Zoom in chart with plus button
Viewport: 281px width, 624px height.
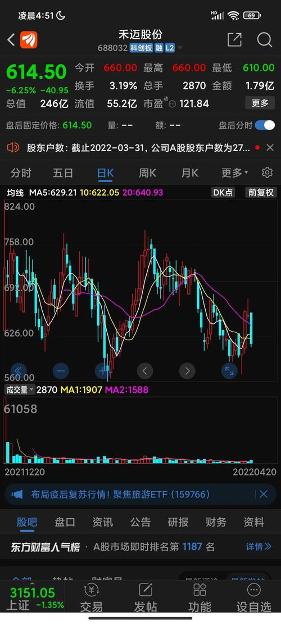click(103, 371)
